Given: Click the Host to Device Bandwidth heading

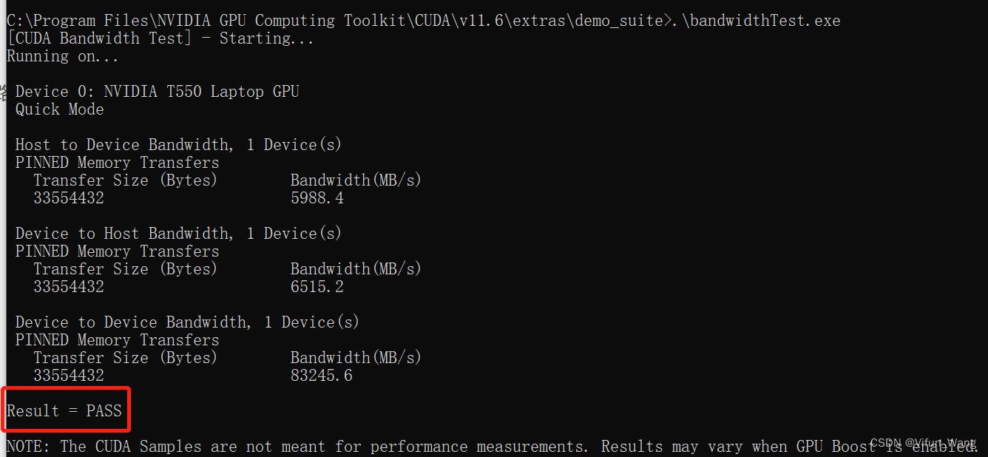Looking at the screenshot, I should [178, 145].
